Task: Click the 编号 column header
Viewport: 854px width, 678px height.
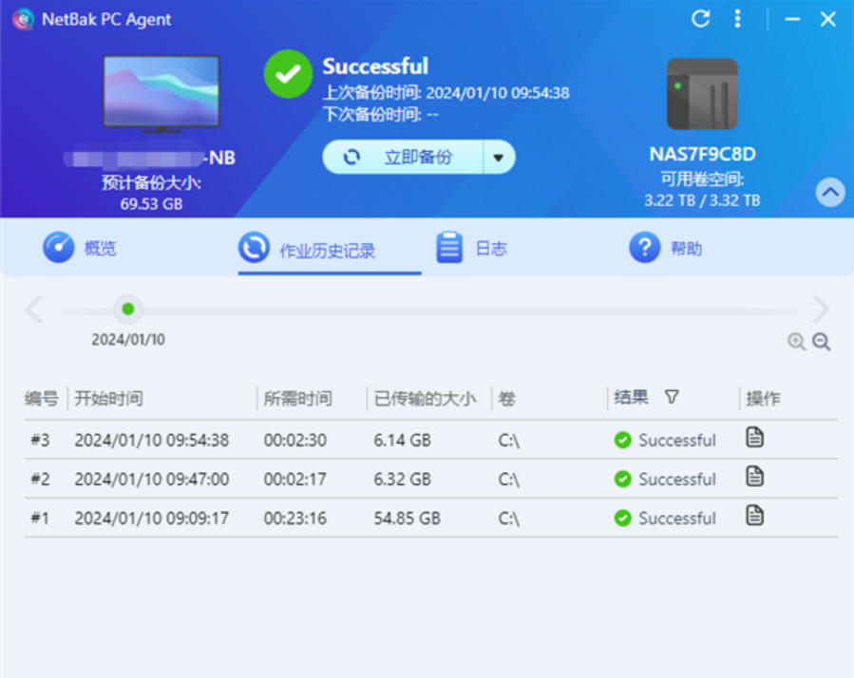Action: point(41,398)
